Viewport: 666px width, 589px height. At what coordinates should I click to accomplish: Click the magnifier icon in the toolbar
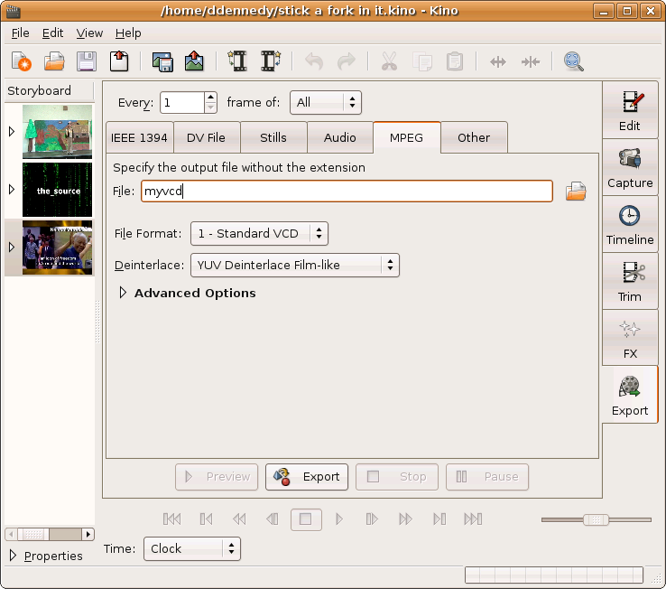click(573, 61)
